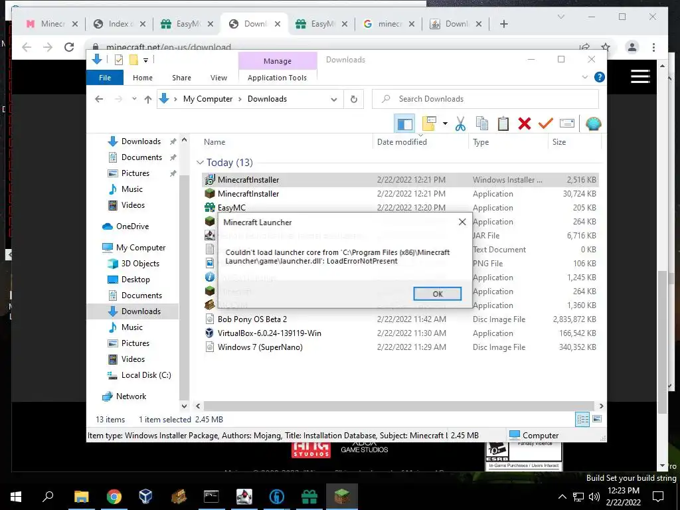
Task: Open pinned Pictures in Quick access
Action: 135,173
